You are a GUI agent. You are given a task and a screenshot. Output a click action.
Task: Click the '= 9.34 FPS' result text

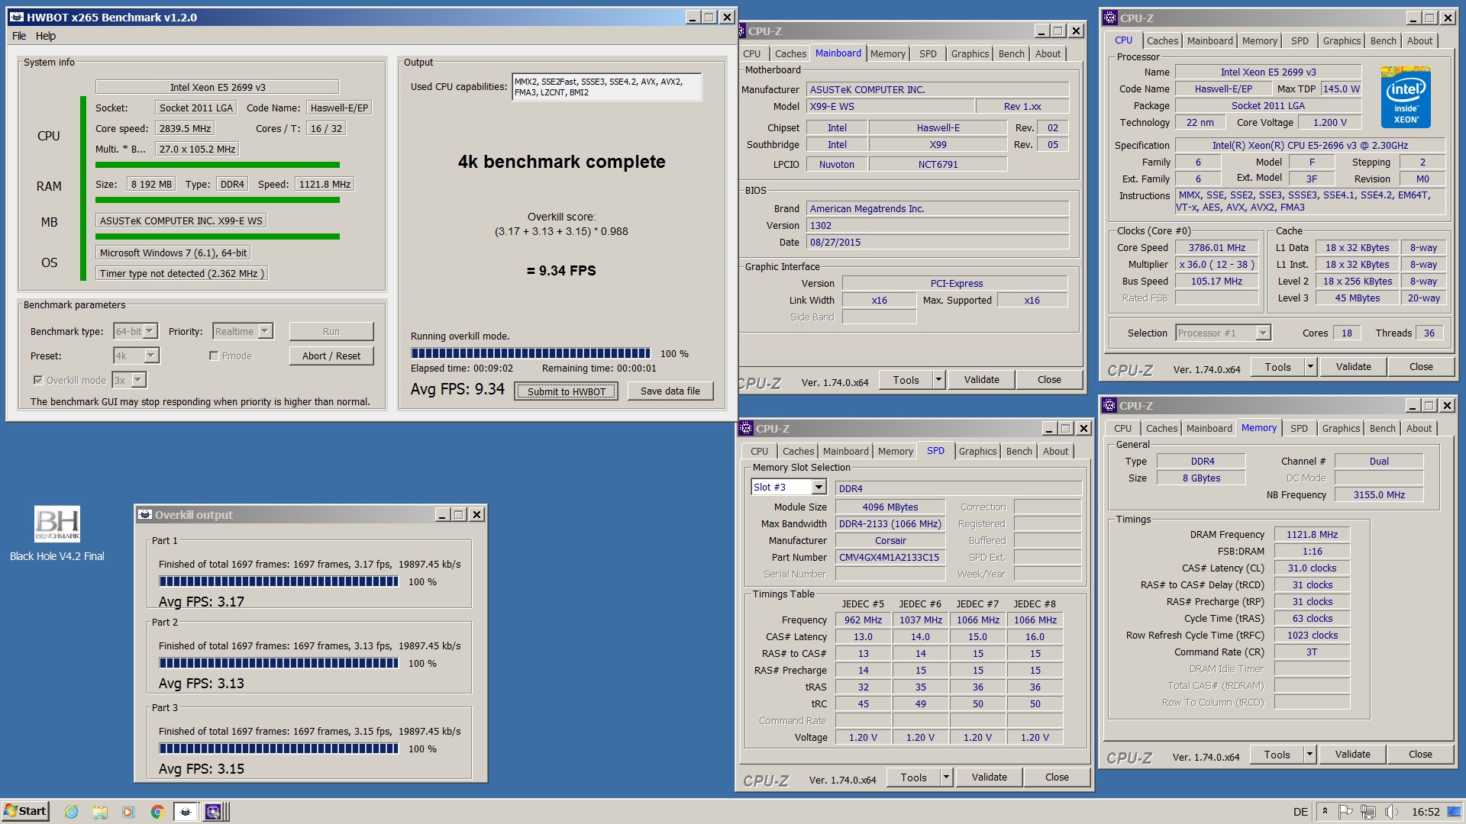click(x=561, y=271)
